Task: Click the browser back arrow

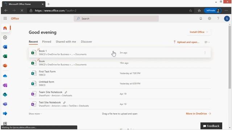Action: click(x=6, y=10)
